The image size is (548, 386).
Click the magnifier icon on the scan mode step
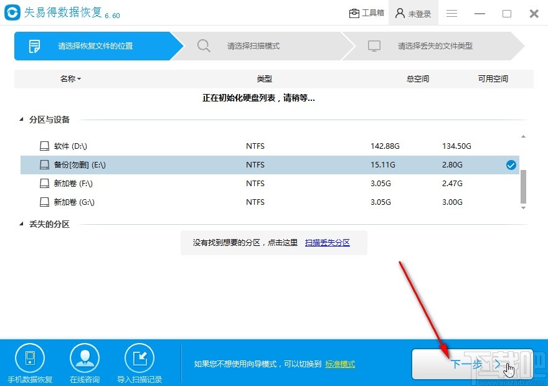point(204,45)
